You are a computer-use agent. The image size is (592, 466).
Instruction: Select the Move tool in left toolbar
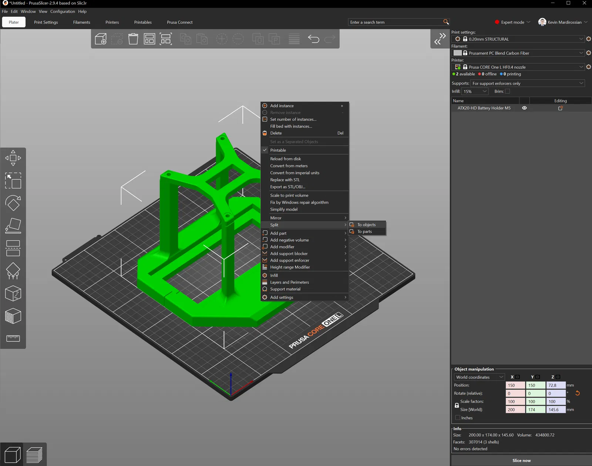(13, 158)
